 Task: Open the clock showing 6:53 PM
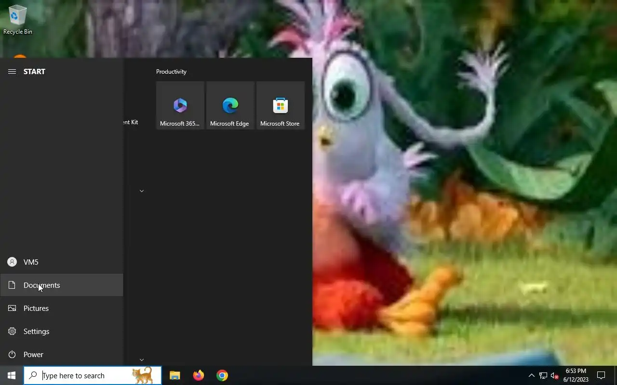576,375
